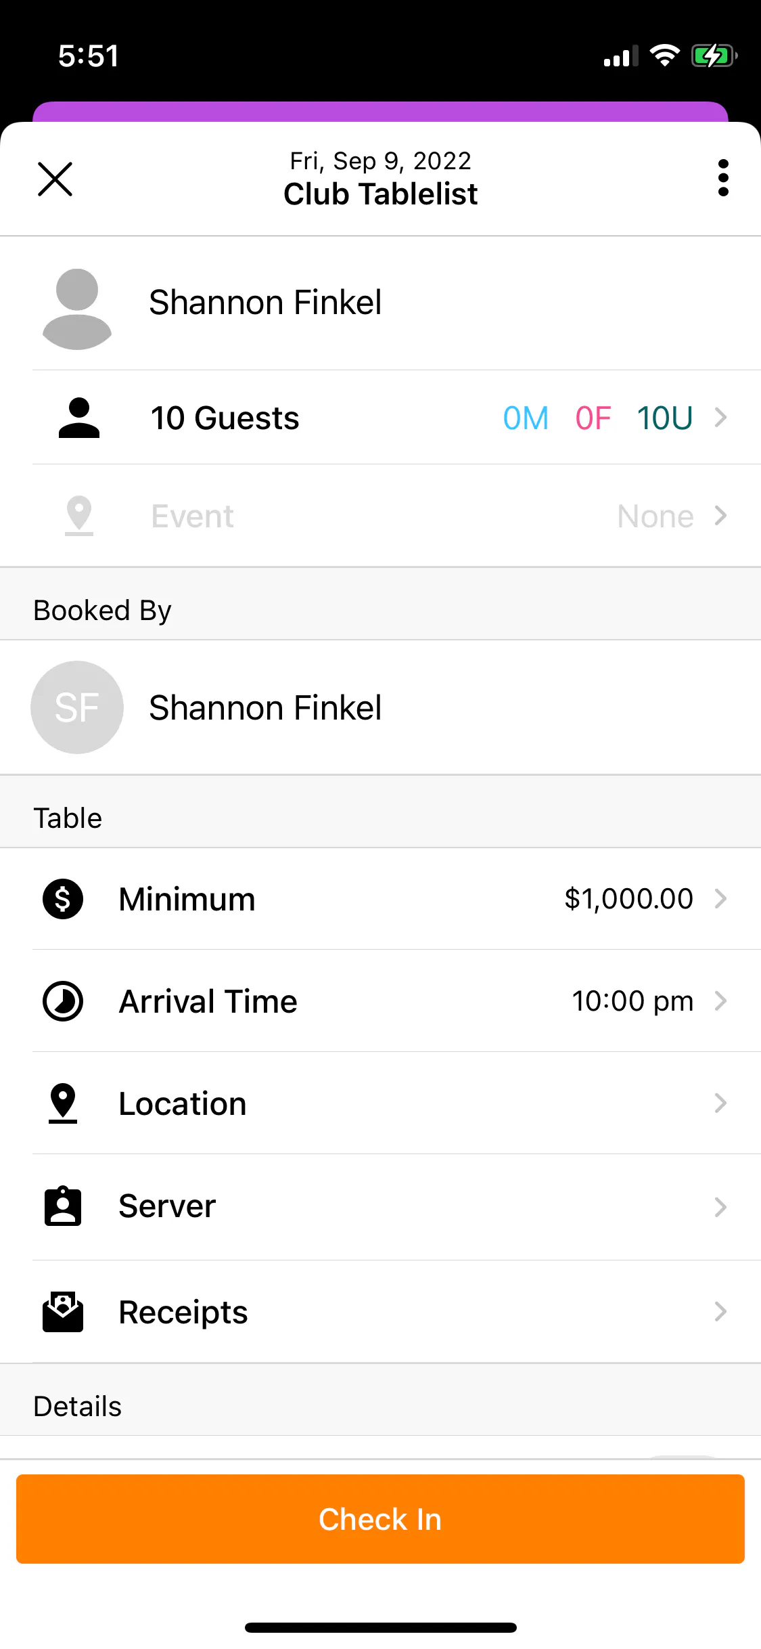Expand the 10 Guests row chevron
The image size is (761, 1649).
click(x=720, y=418)
